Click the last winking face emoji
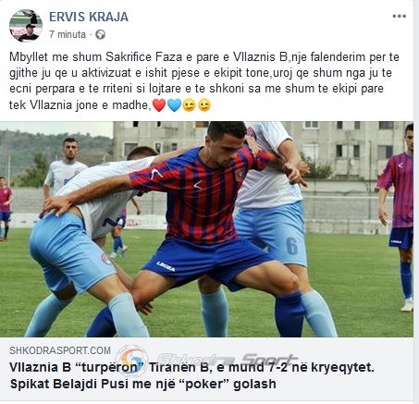Screen dimensions: 419x404 coord(204,105)
